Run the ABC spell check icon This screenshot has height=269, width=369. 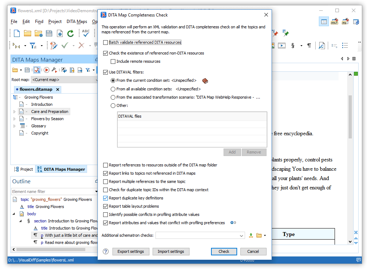tap(86, 33)
